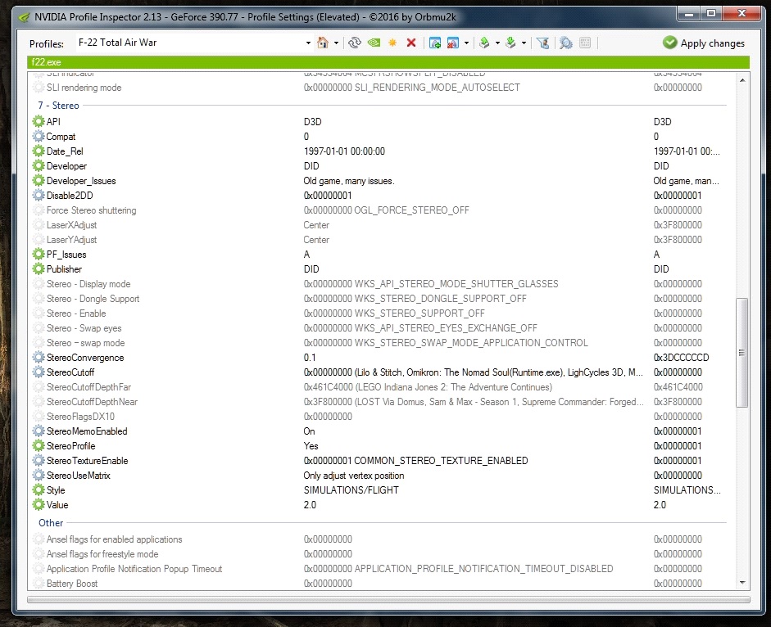Click the Stereo - Dongle Support row
Image resolution: width=771 pixels, height=627 pixels.
pos(379,299)
